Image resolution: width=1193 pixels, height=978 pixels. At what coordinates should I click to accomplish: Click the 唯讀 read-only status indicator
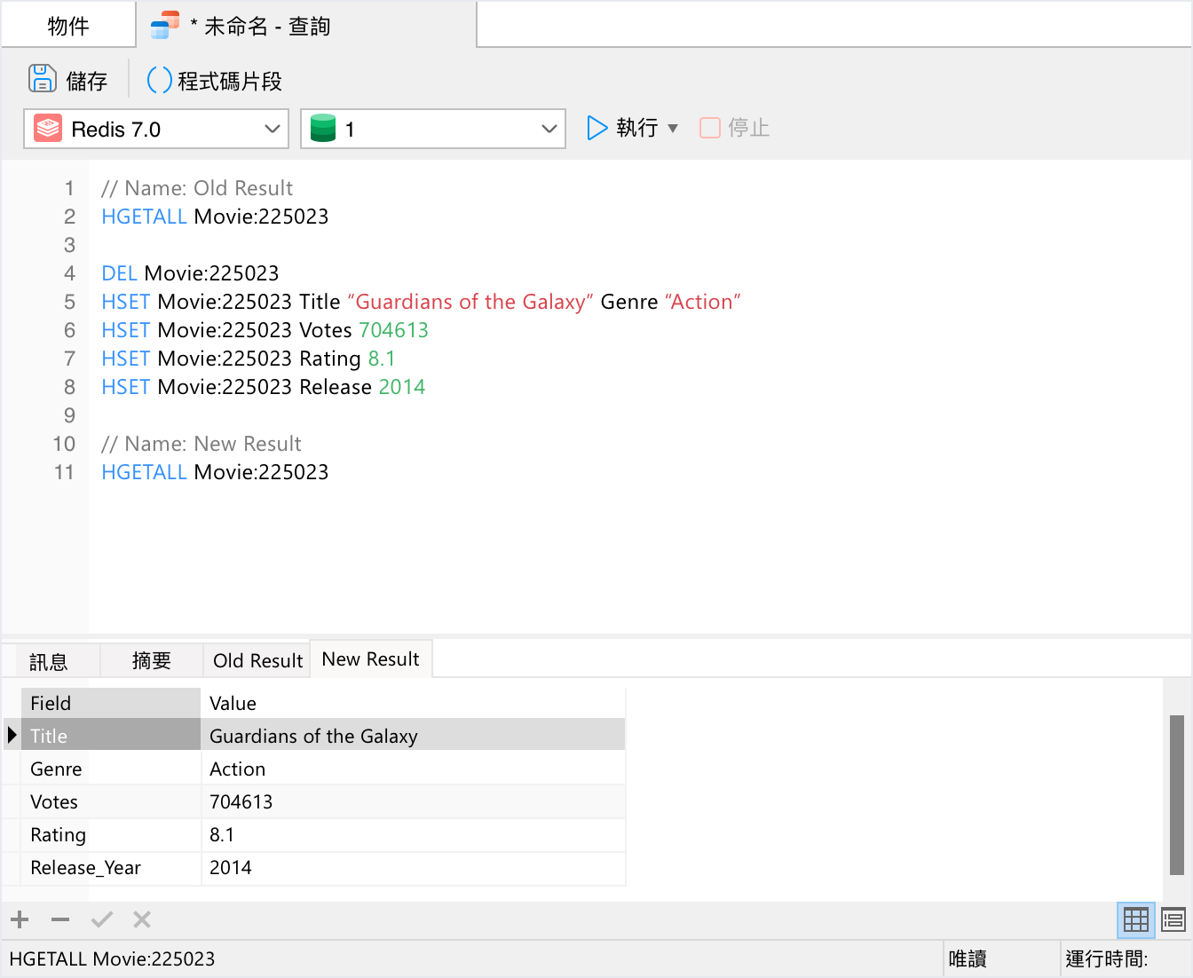click(966, 958)
